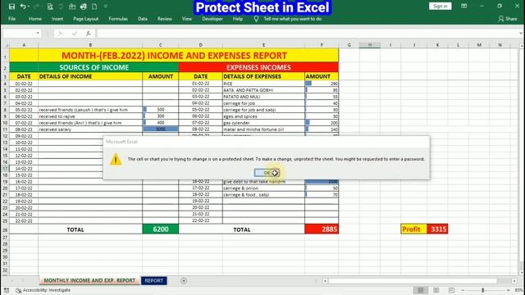525x295 pixels.
Task: Click the zoom out minus icon
Action: point(463,290)
